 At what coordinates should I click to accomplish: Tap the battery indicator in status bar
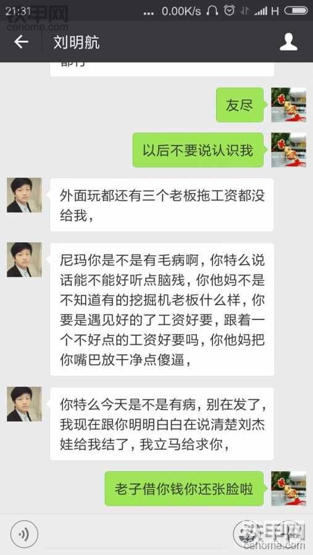pyautogui.click(x=296, y=11)
